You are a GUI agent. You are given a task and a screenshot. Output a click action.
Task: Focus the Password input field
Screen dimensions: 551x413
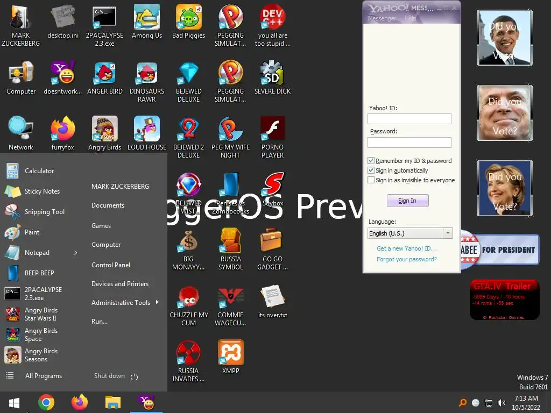point(409,142)
